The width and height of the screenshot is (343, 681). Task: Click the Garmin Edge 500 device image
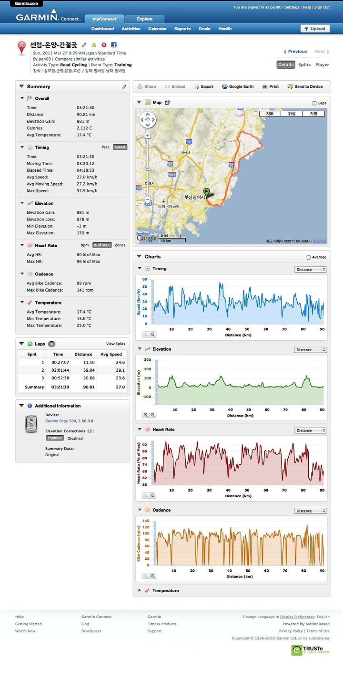(31, 424)
